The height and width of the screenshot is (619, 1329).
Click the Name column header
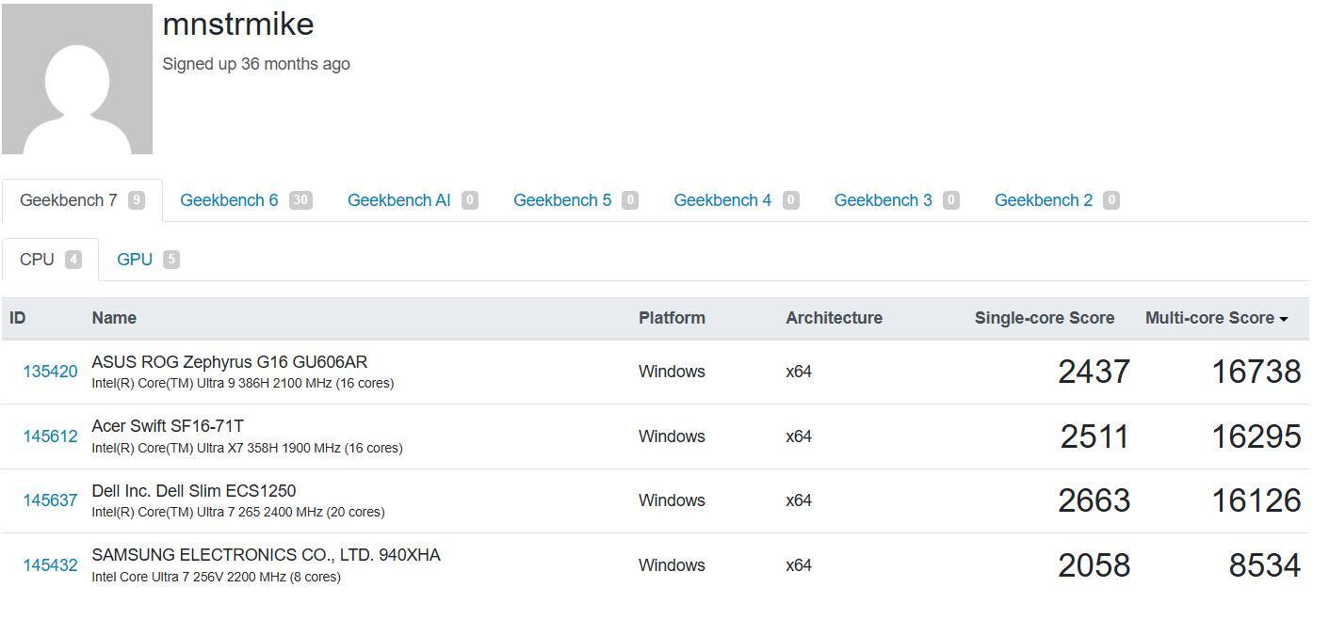[x=114, y=318]
